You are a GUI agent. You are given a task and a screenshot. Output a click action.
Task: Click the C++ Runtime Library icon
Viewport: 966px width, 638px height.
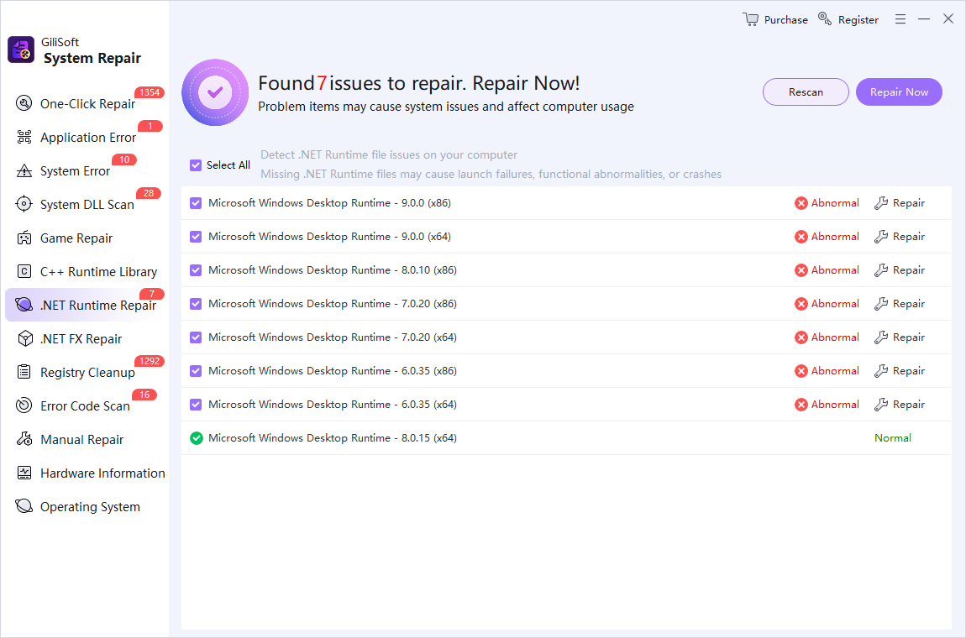(x=24, y=271)
